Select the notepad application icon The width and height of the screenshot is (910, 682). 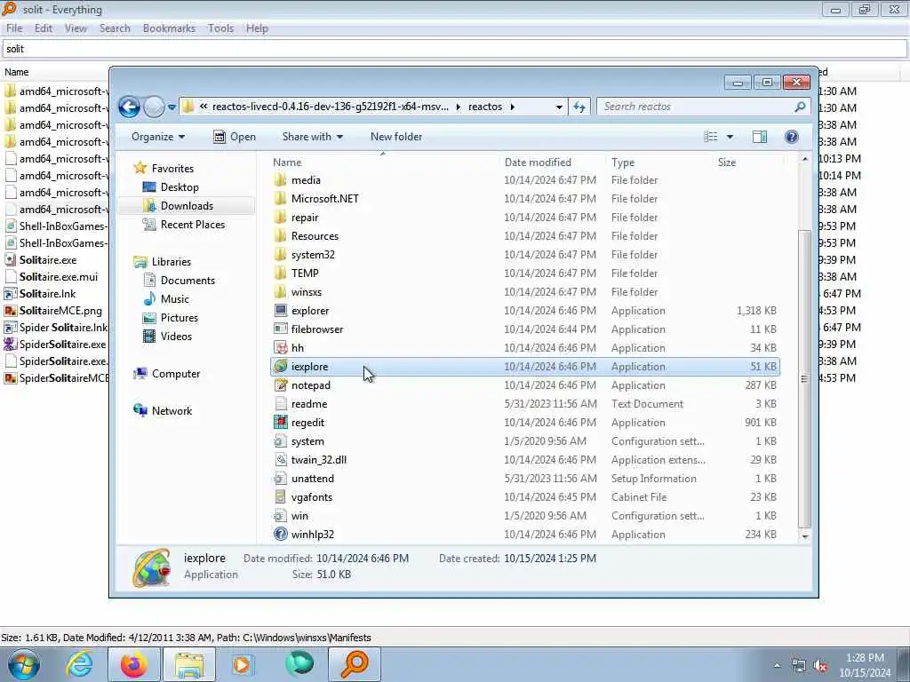coord(280,385)
